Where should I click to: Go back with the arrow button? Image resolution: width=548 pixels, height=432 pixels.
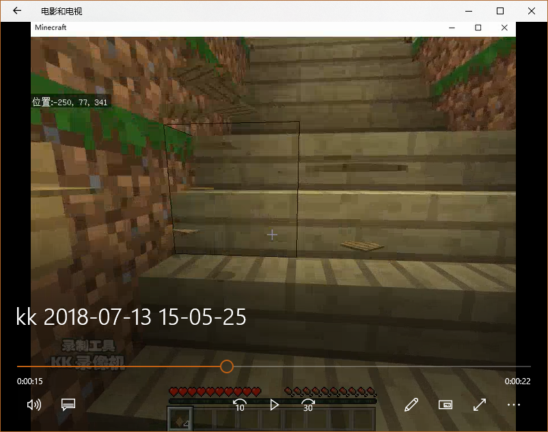[17, 11]
